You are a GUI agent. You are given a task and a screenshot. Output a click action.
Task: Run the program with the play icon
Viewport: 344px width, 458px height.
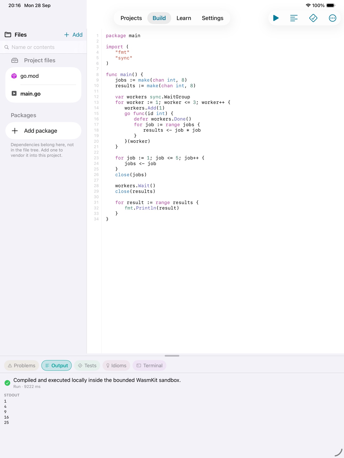click(276, 18)
